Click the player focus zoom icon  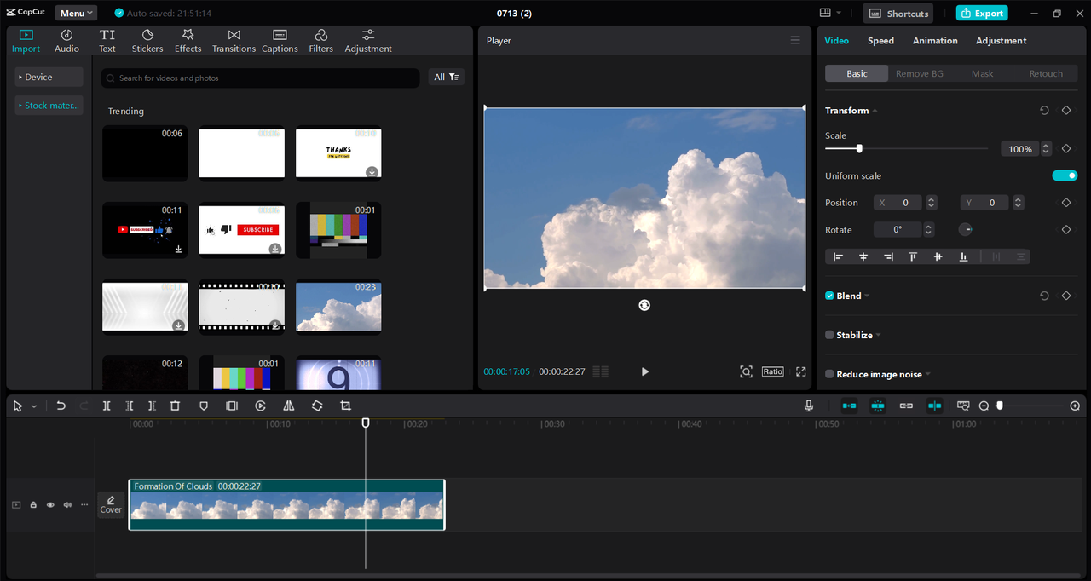pos(746,371)
